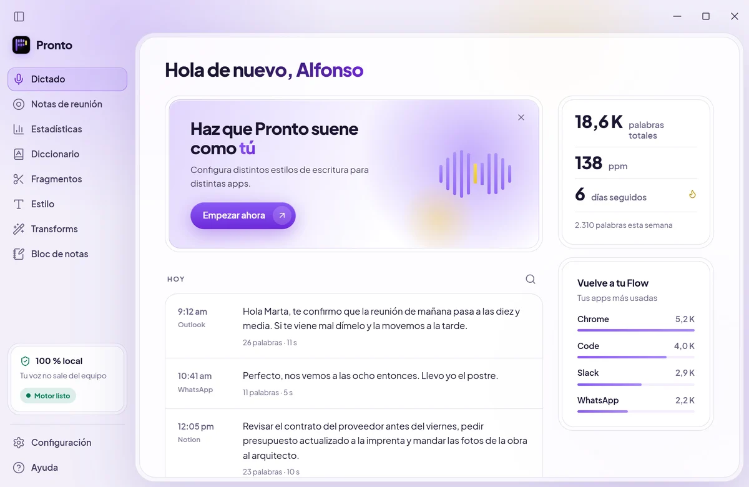Click the Hola de nuevo, Alfonso heading
The image size is (749, 487).
tap(264, 69)
